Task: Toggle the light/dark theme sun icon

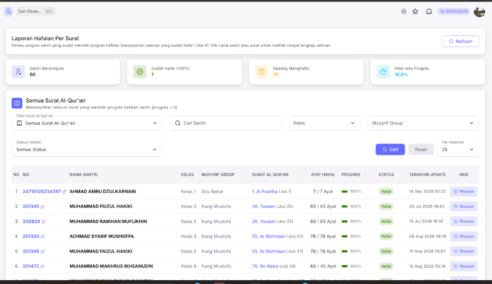Action: [404, 12]
